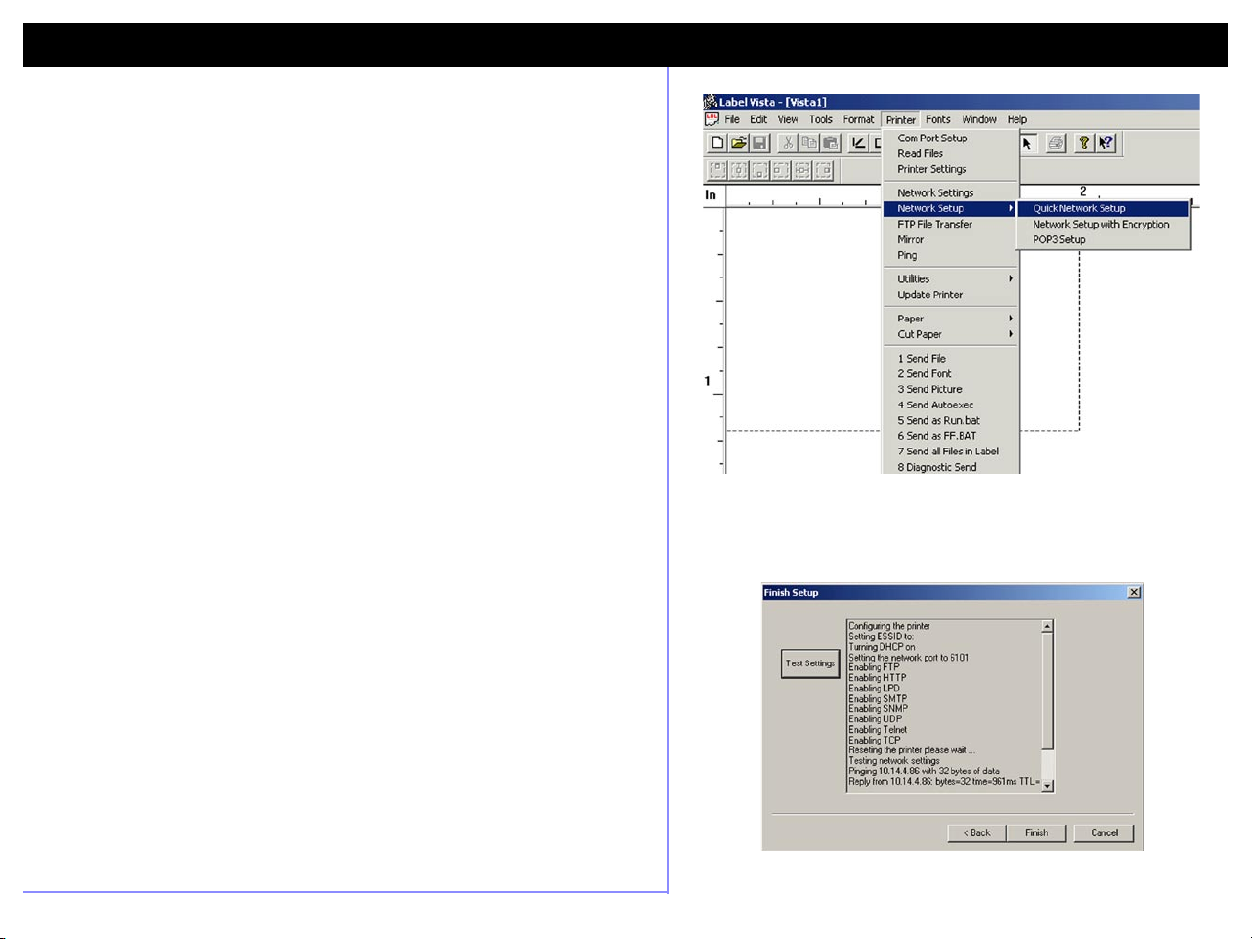Open the Tools menu
This screenshot has height=939, width=1252.
[821, 120]
